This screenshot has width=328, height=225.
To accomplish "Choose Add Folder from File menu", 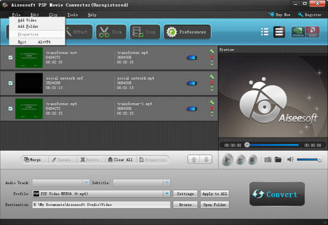I will (37, 26).
